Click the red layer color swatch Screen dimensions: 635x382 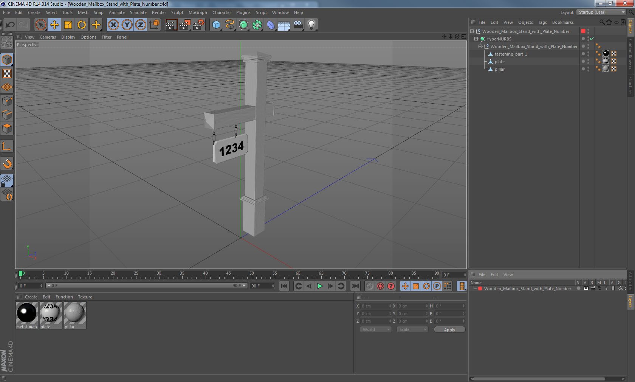480,289
